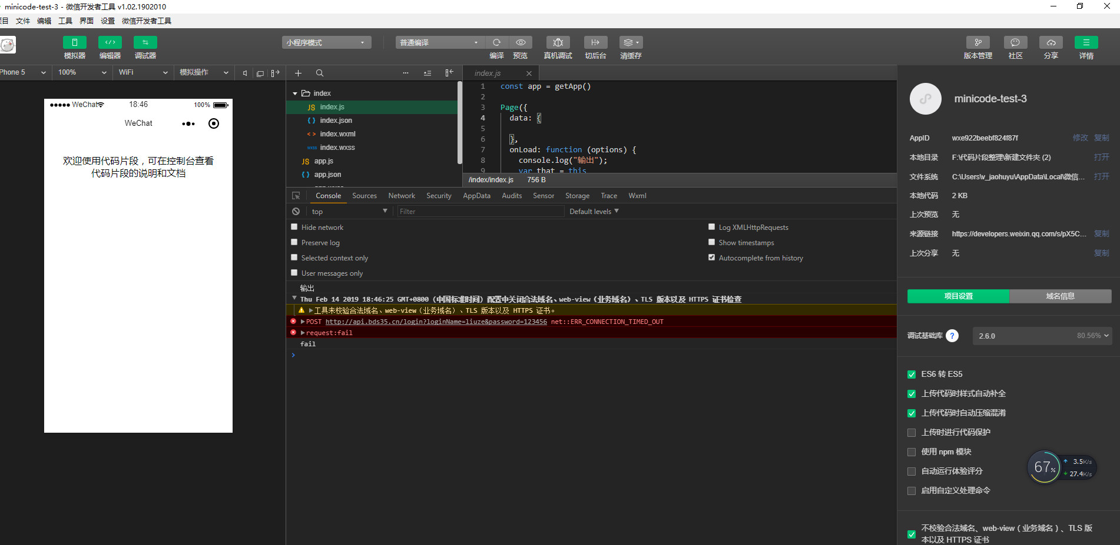Open the 小程序模式 mode dropdown

click(x=326, y=42)
